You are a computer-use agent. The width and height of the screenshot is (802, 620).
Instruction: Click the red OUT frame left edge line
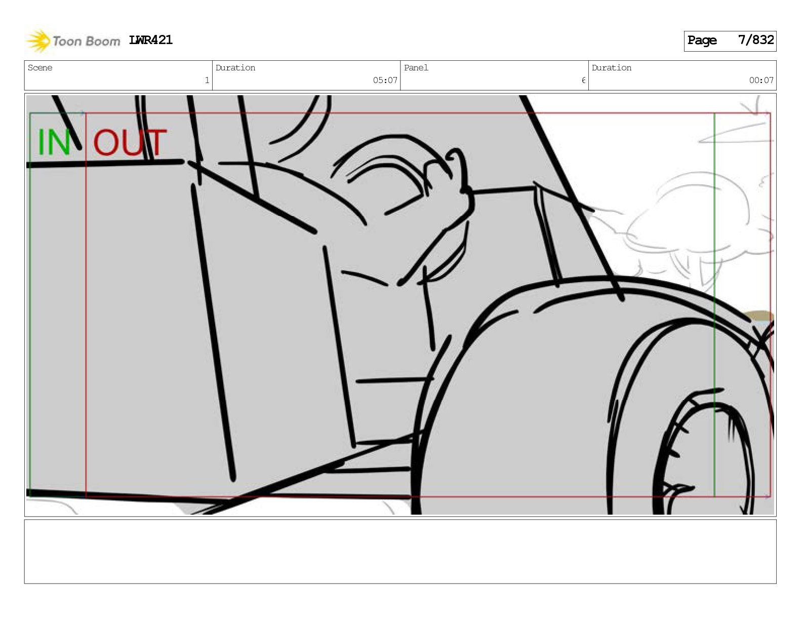pyautogui.click(x=86, y=304)
